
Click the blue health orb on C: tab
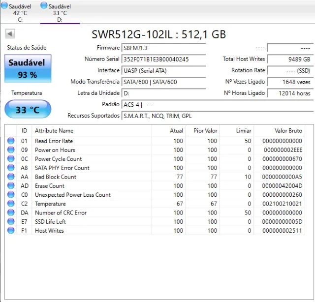[x=4, y=5]
